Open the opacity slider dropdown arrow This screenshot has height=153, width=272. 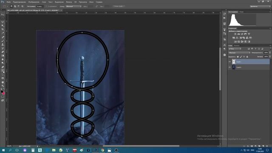(x=270, y=53)
